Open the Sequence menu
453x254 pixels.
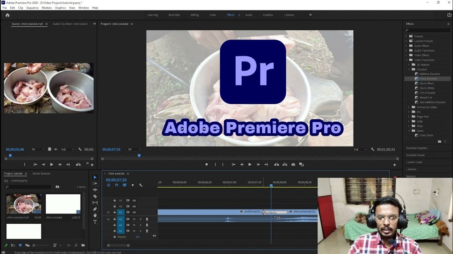(33, 8)
